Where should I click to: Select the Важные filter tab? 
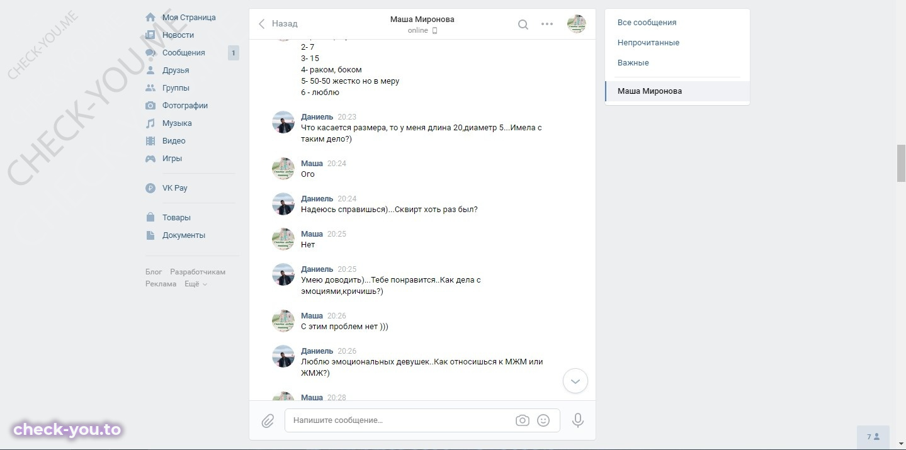pyautogui.click(x=677, y=63)
